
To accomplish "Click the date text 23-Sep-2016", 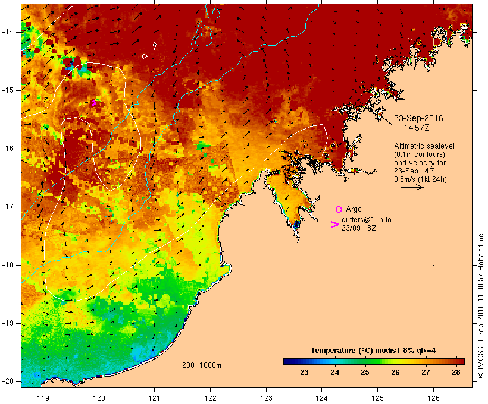I will (x=418, y=118).
